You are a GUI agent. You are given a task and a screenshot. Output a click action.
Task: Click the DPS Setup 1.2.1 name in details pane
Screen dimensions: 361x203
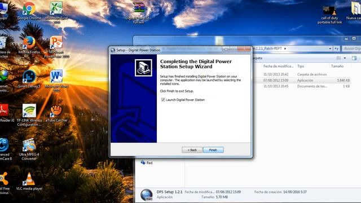169,192
